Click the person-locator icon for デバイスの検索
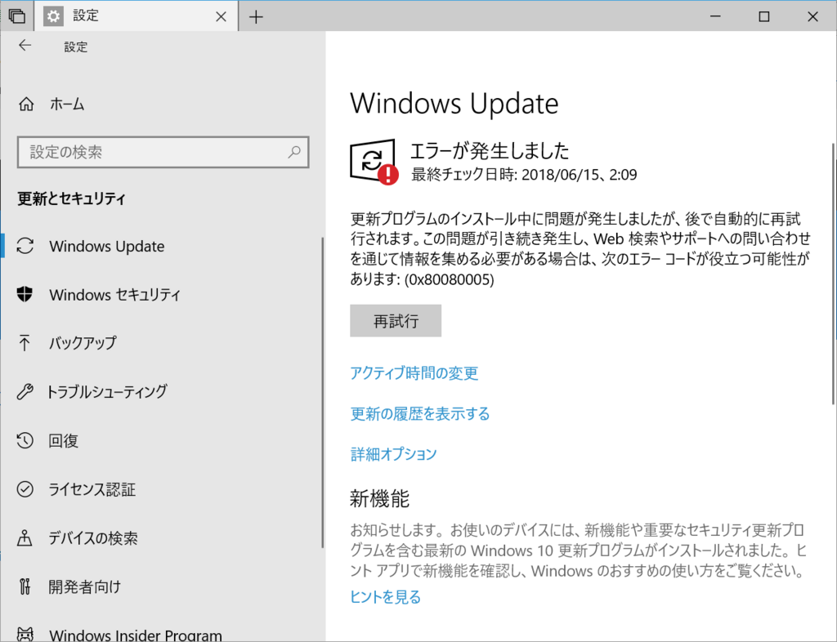 coord(25,538)
